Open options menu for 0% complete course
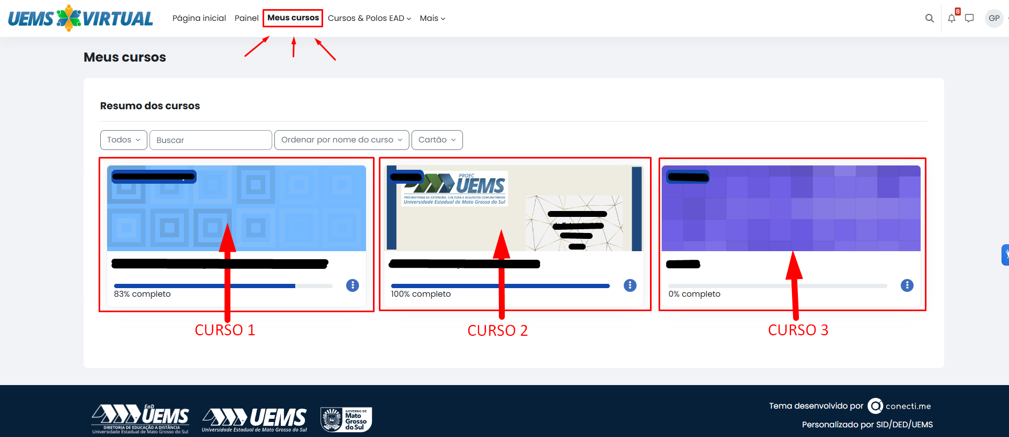The height and width of the screenshot is (437, 1009). (x=907, y=285)
